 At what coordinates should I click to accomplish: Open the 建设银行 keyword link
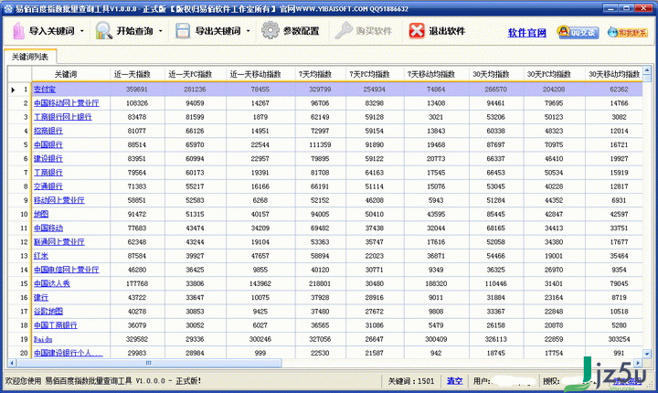pos(48,158)
